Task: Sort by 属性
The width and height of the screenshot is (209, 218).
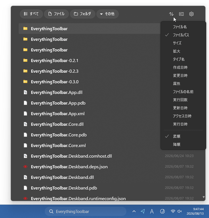Action: point(183,83)
